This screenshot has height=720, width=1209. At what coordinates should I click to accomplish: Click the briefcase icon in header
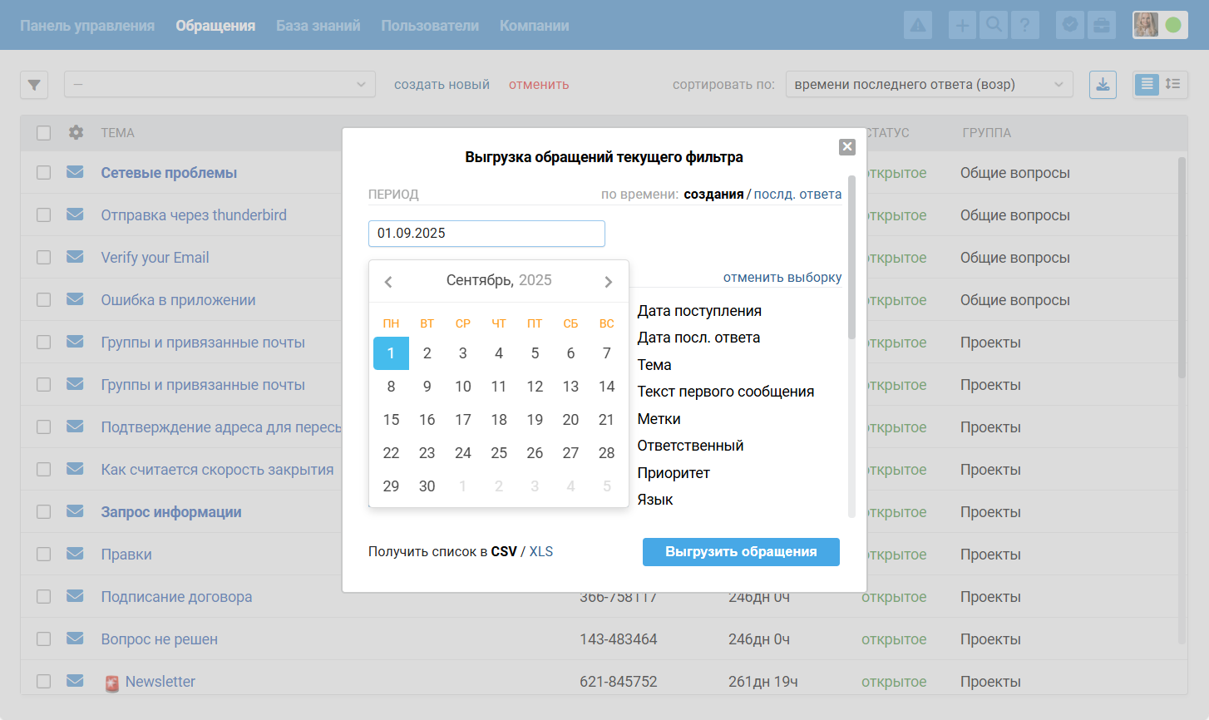click(x=1102, y=26)
